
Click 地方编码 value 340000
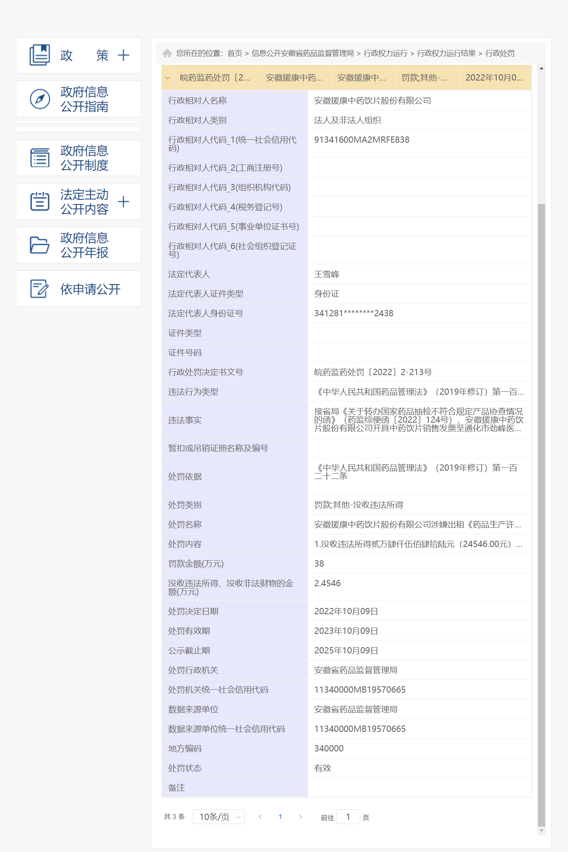[x=329, y=749]
